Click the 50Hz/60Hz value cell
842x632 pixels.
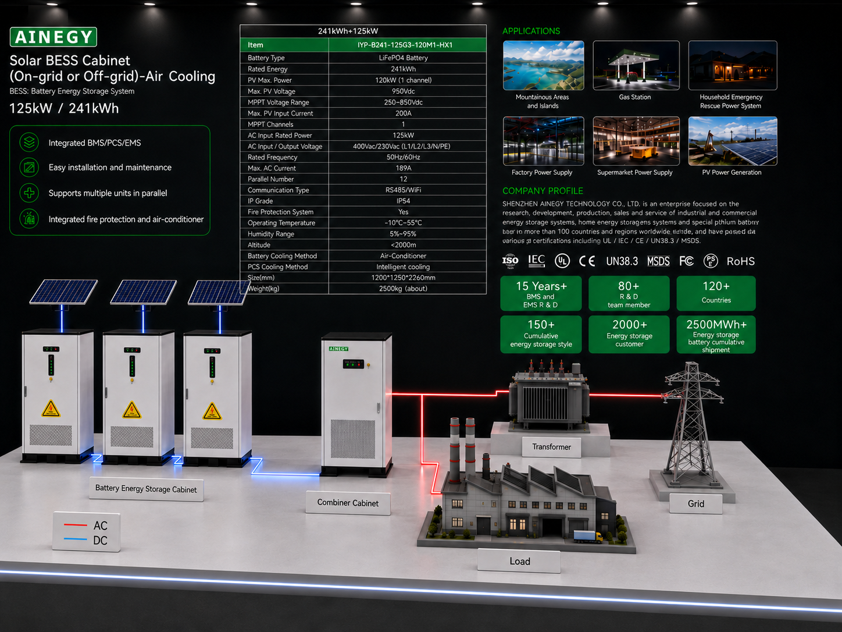404,157
